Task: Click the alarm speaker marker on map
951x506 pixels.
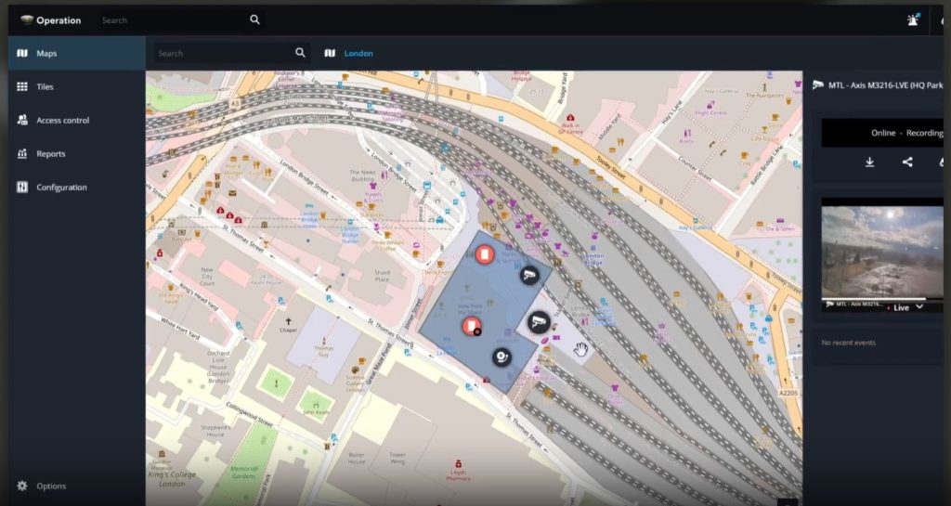Action: tap(502, 355)
